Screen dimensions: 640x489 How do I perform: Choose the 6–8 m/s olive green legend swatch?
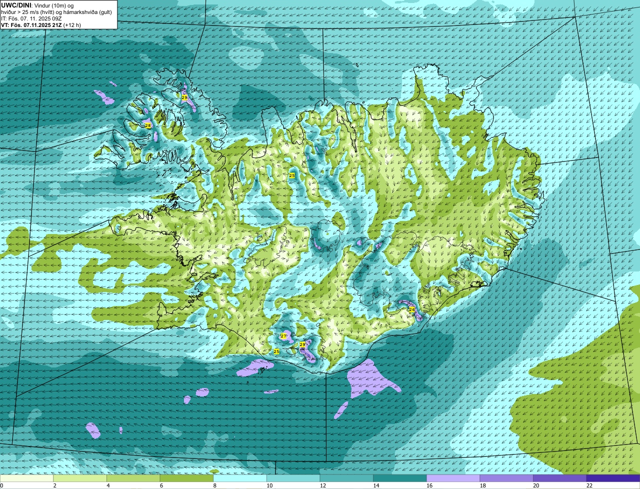(x=187, y=478)
